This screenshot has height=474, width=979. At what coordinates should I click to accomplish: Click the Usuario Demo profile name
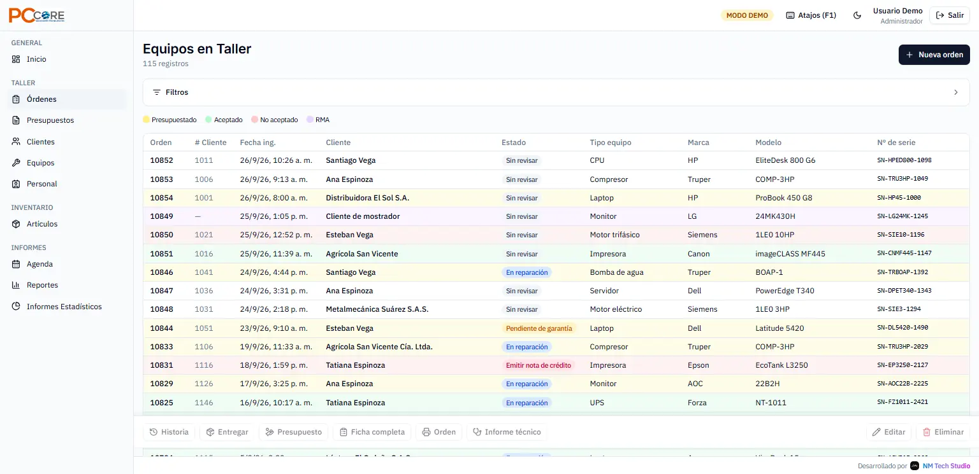click(x=897, y=11)
